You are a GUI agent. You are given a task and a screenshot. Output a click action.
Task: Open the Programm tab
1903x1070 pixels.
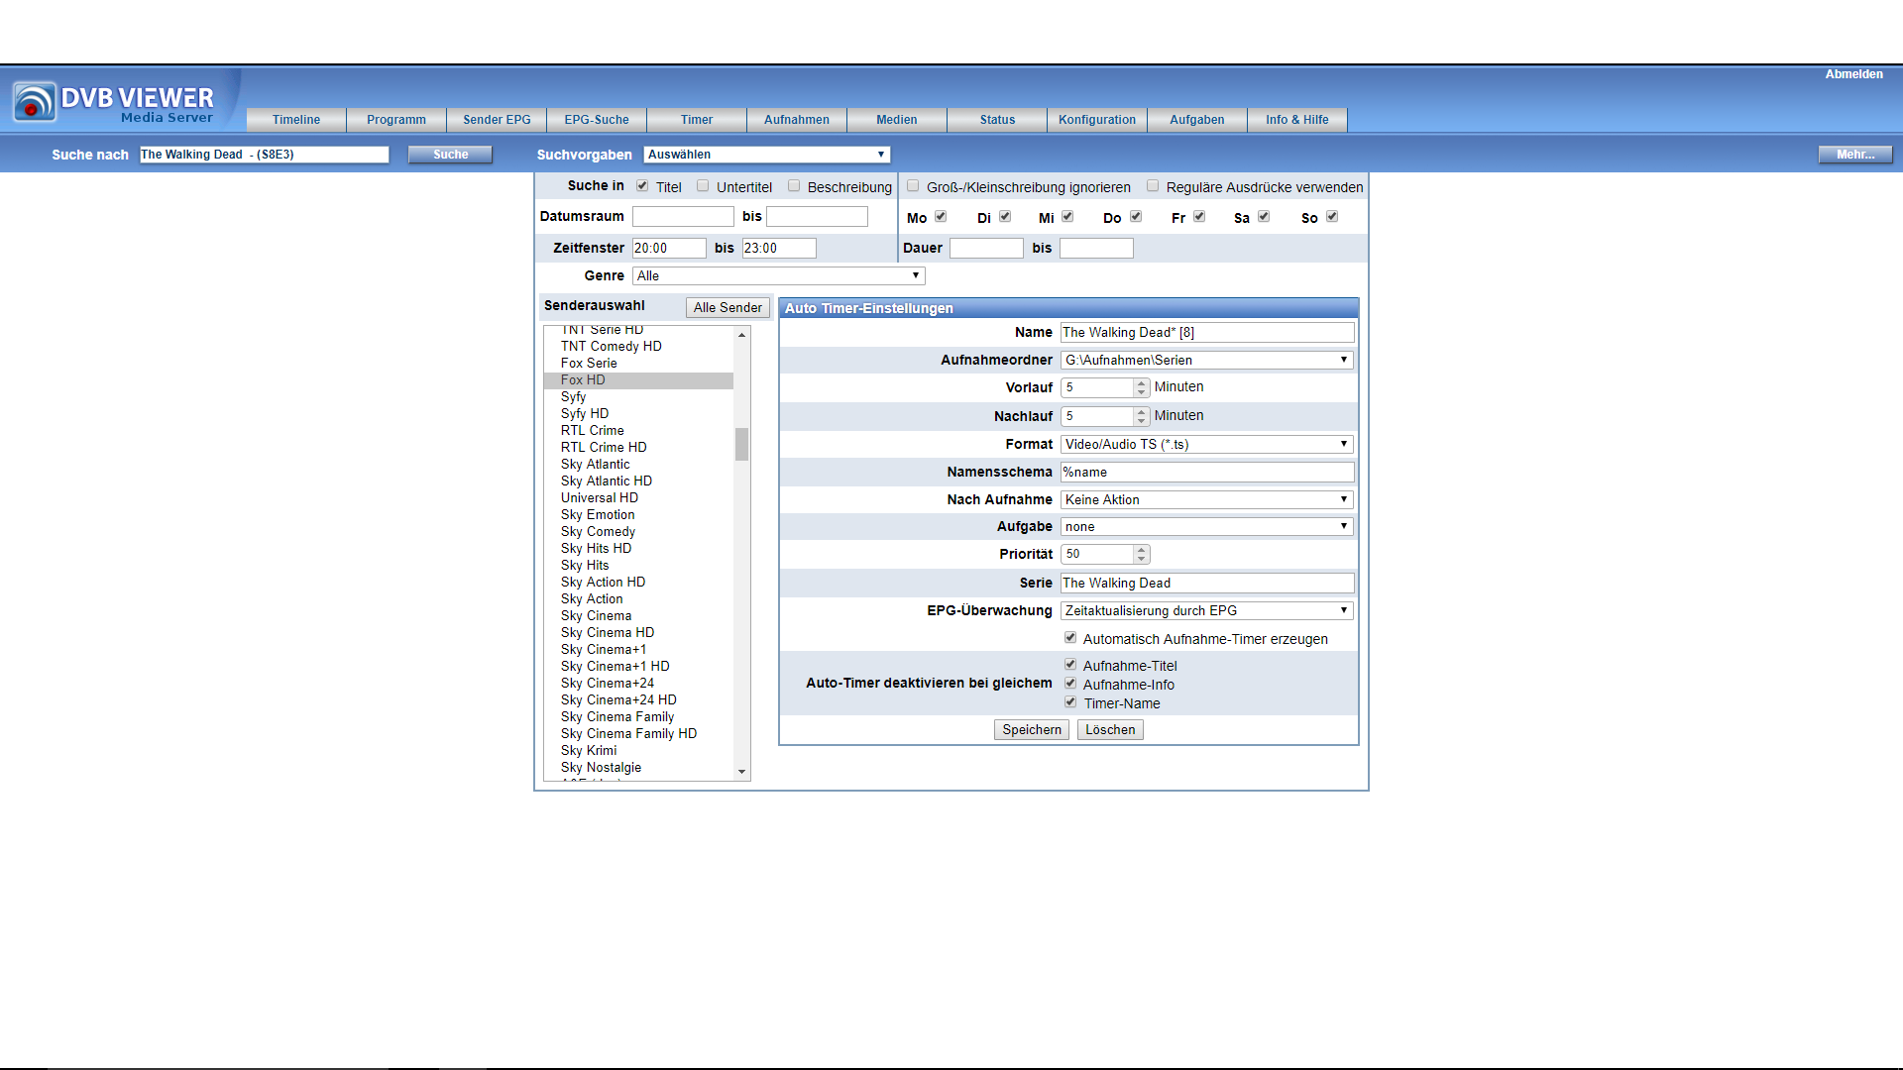point(396,120)
